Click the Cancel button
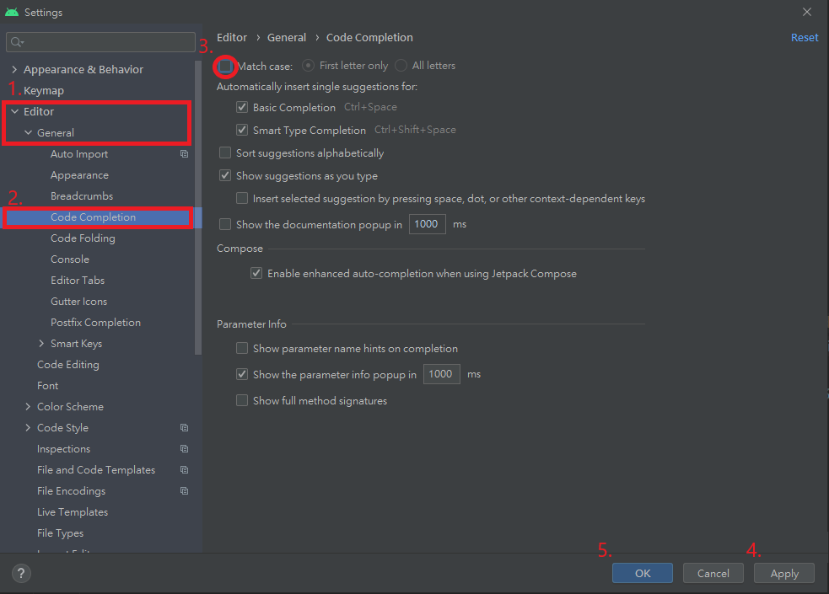 [x=713, y=574]
